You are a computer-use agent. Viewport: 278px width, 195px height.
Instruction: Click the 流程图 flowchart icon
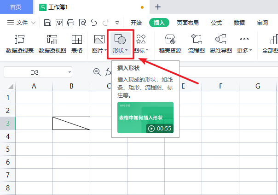197,40
